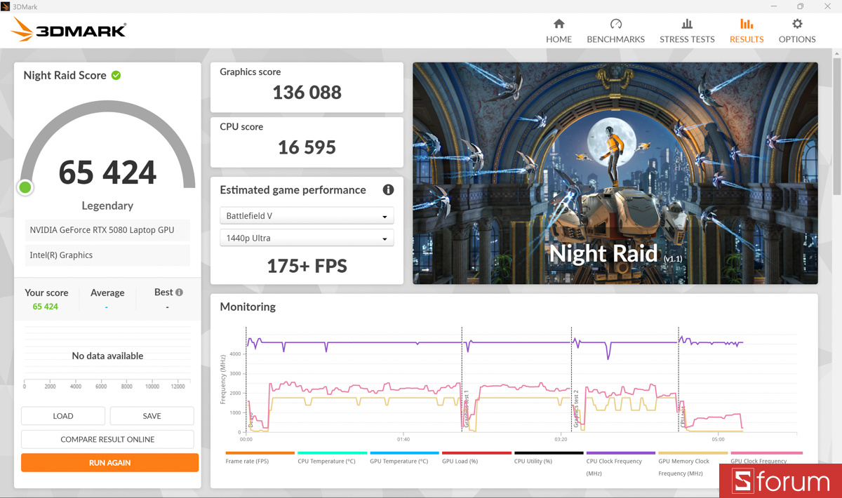Click the 3DMark logo

[69, 29]
